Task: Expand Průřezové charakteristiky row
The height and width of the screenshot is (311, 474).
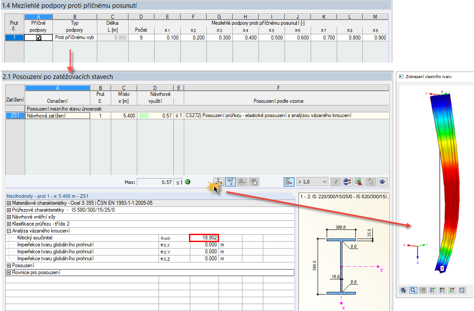Action: pyautogui.click(x=9, y=210)
